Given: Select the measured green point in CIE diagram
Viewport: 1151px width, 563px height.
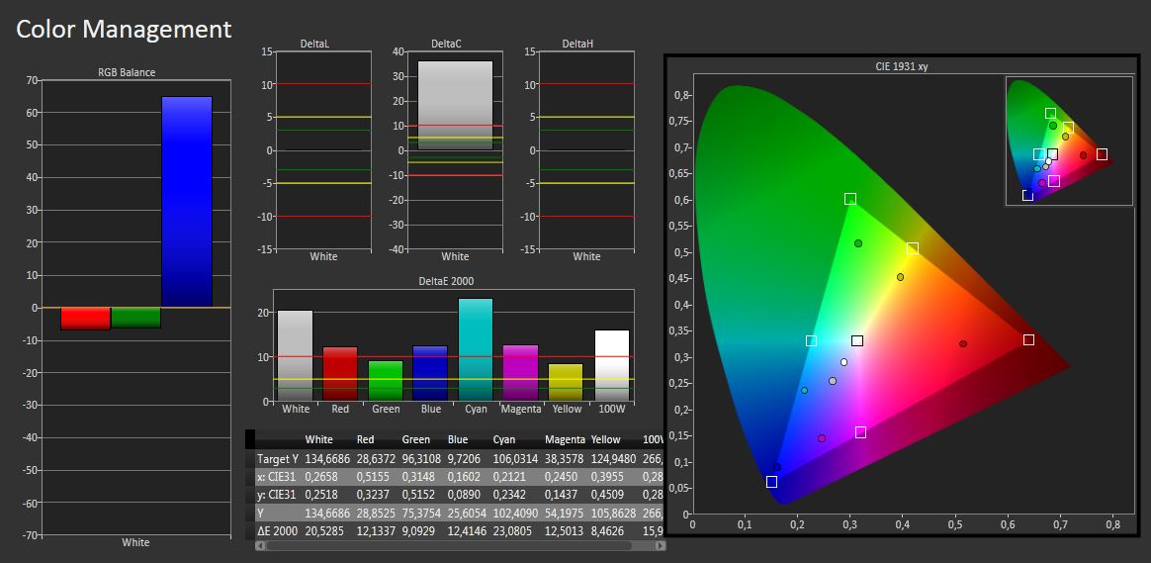Looking at the screenshot, I should click(858, 243).
